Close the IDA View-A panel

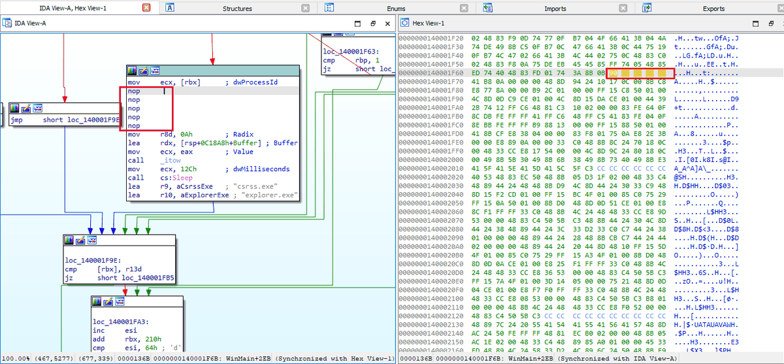pos(386,23)
